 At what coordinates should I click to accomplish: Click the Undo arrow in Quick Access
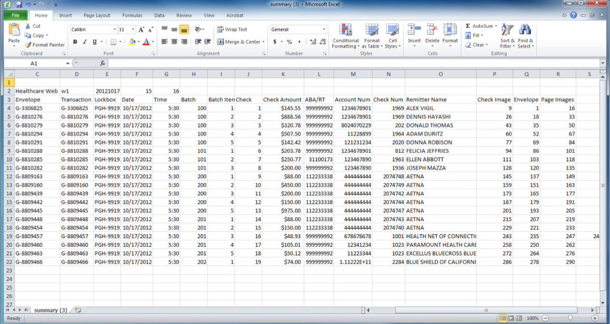click(28, 5)
